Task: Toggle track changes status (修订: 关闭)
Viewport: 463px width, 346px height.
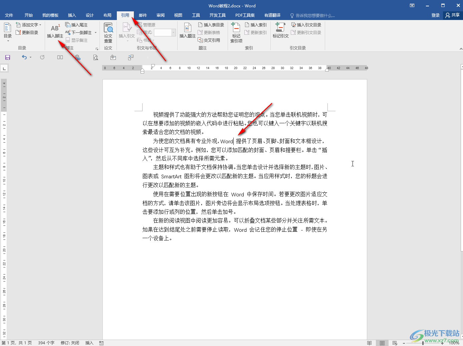Action: (70, 343)
